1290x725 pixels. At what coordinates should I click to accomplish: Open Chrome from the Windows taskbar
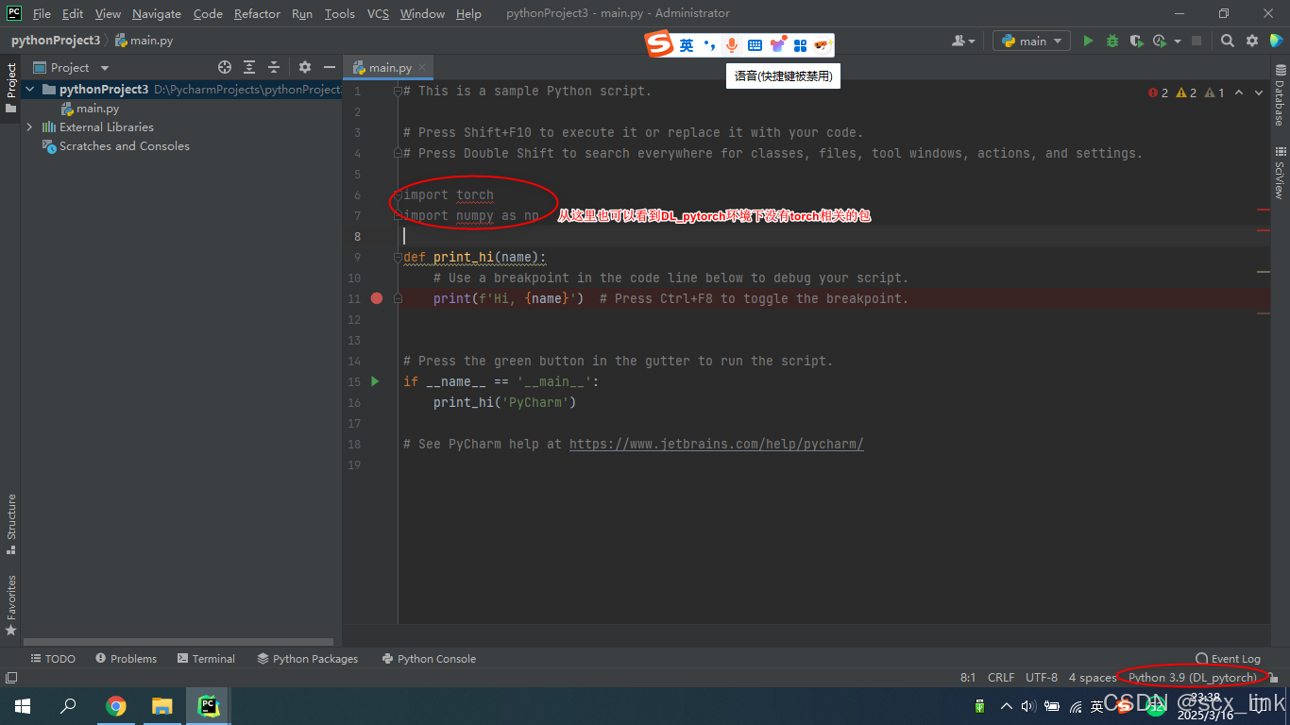116,706
